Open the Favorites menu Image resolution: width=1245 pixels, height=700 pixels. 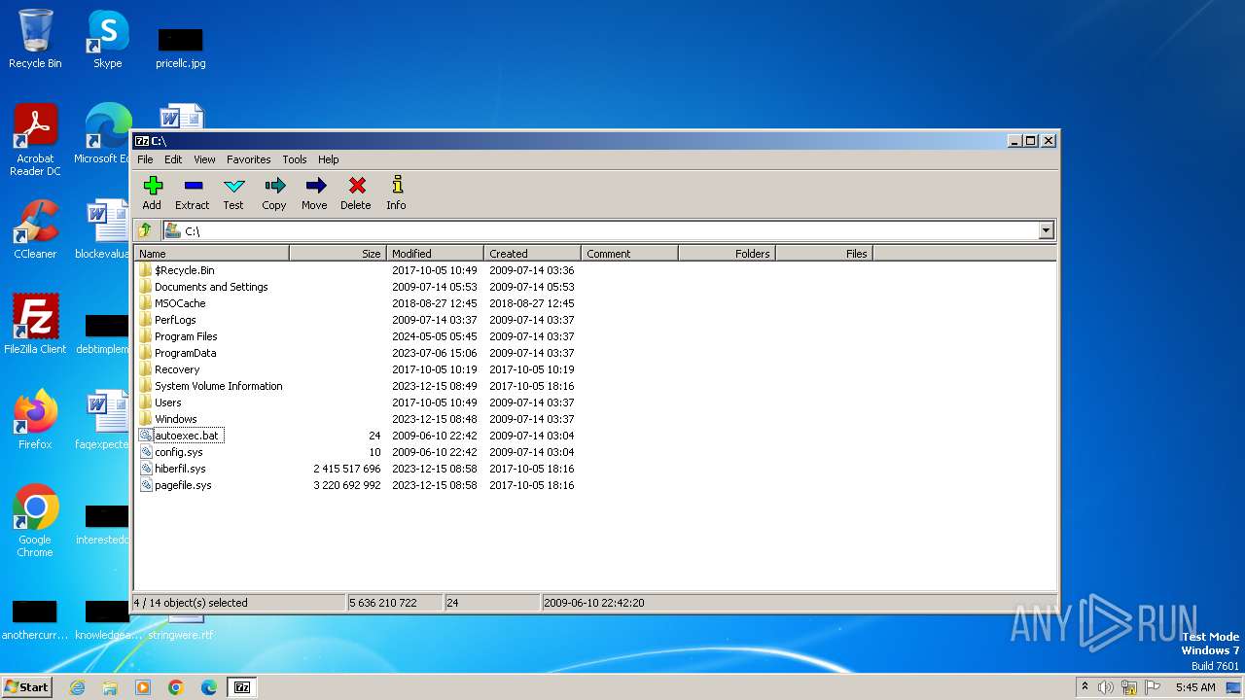(x=249, y=159)
